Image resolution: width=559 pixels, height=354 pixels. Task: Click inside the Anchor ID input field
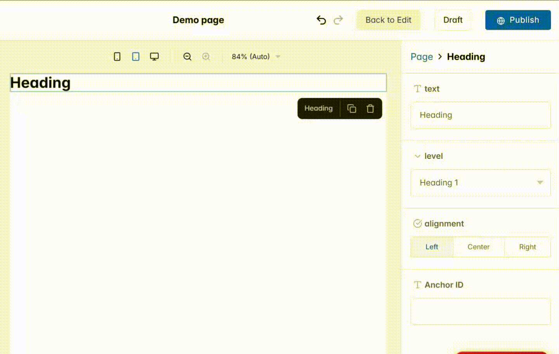[481, 311]
